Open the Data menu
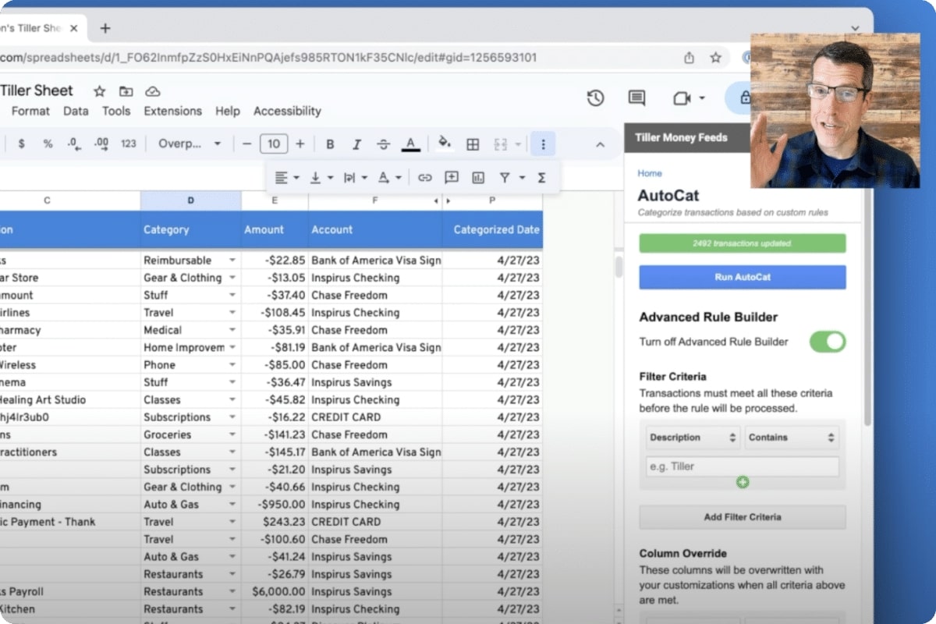Viewport: 936px width, 624px height. (x=76, y=111)
